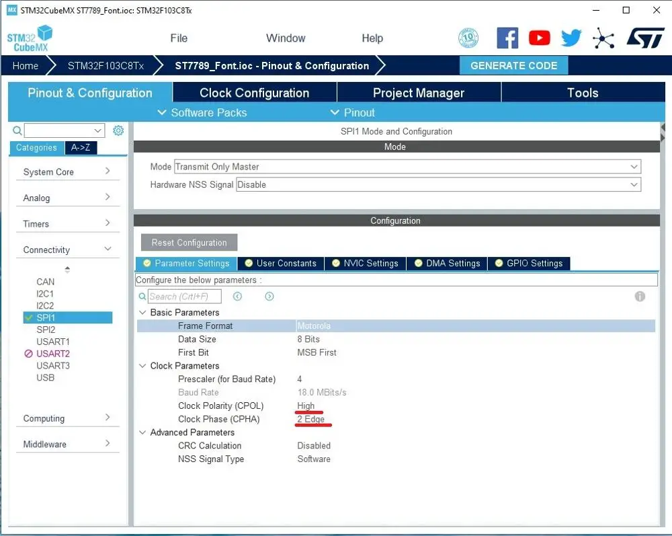The image size is (672, 536).
Task: Click ST7789_Font.ioc Pinout & Configuration breadcrumb
Action: click(271, 66)
